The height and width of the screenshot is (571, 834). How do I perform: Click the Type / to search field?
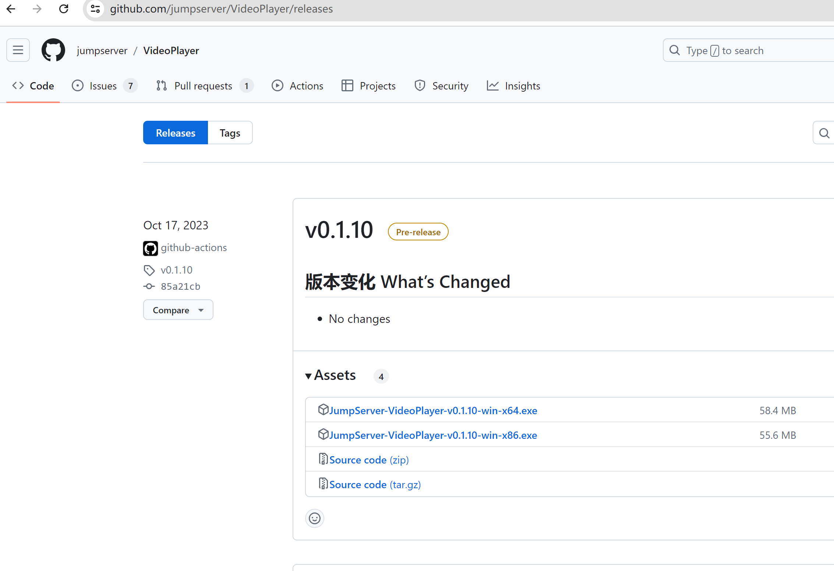click(747, 50)
